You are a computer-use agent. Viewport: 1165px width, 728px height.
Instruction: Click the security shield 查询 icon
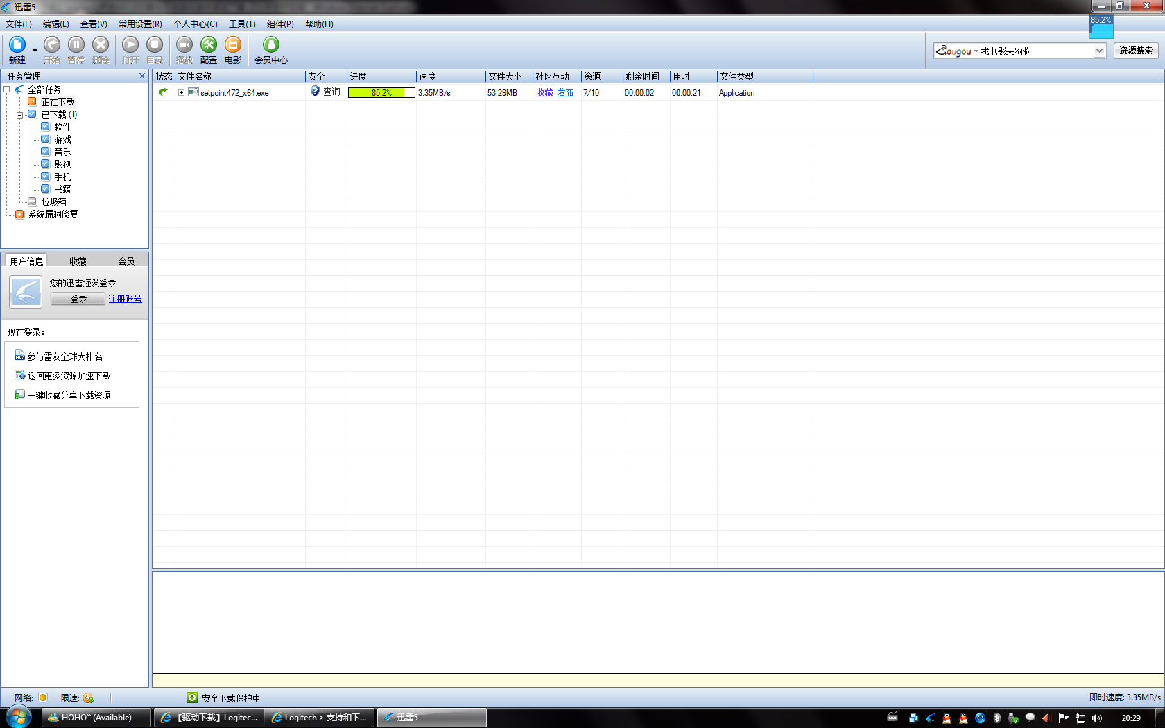pyautogui.click(x=315, y=92)
